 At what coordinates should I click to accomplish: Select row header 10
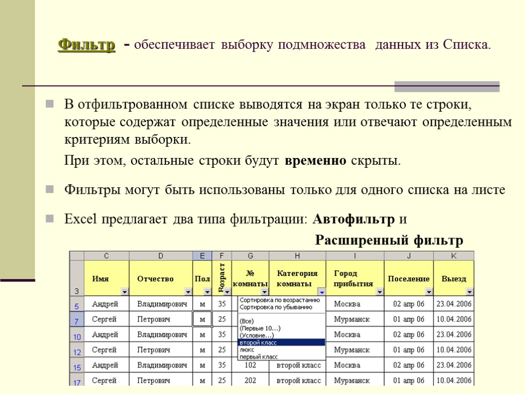(x=77, y=334)
